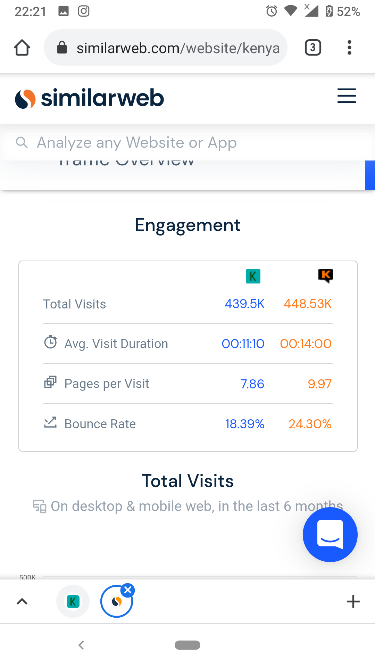
Task: Add a new tab with the plus button
Action: pyautogui.click(x=353, y=601)
